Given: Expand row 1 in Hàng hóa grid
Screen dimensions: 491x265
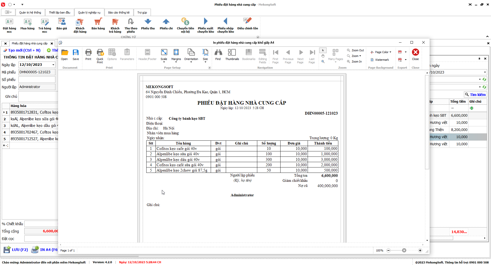Looking at the screenshot, I should [4, 112].
